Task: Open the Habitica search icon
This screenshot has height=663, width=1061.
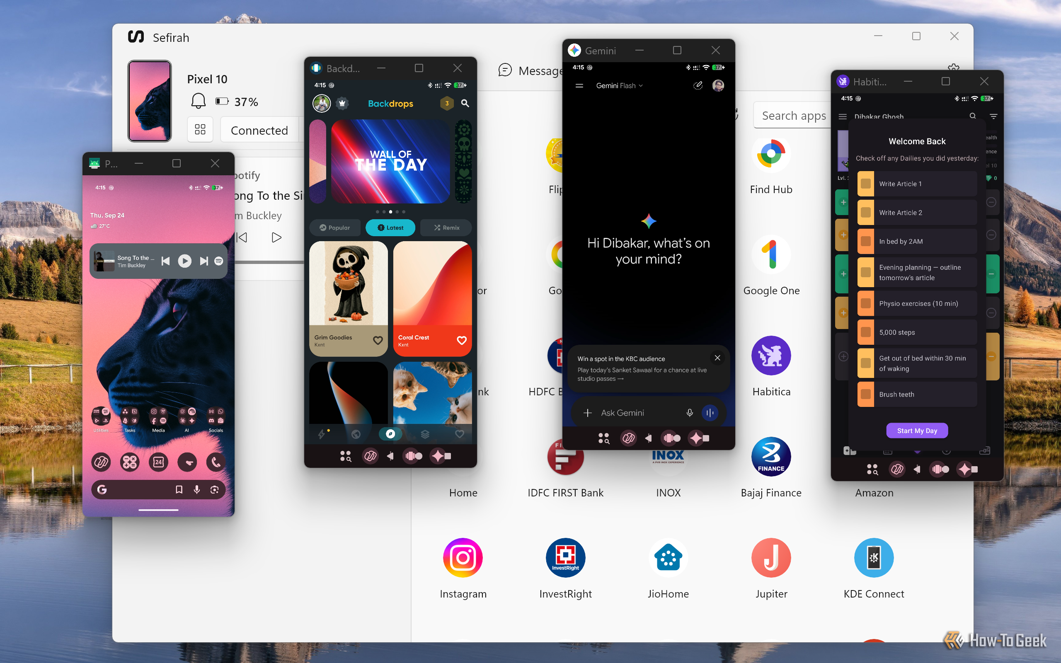Action: click(972, 116)
